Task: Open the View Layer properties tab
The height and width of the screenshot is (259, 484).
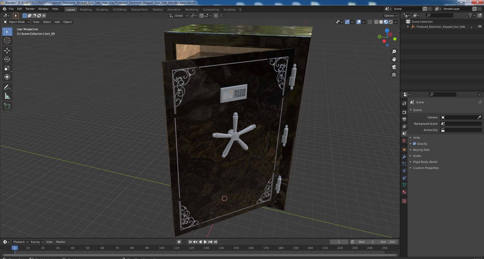Action: [x=404, y=126]
